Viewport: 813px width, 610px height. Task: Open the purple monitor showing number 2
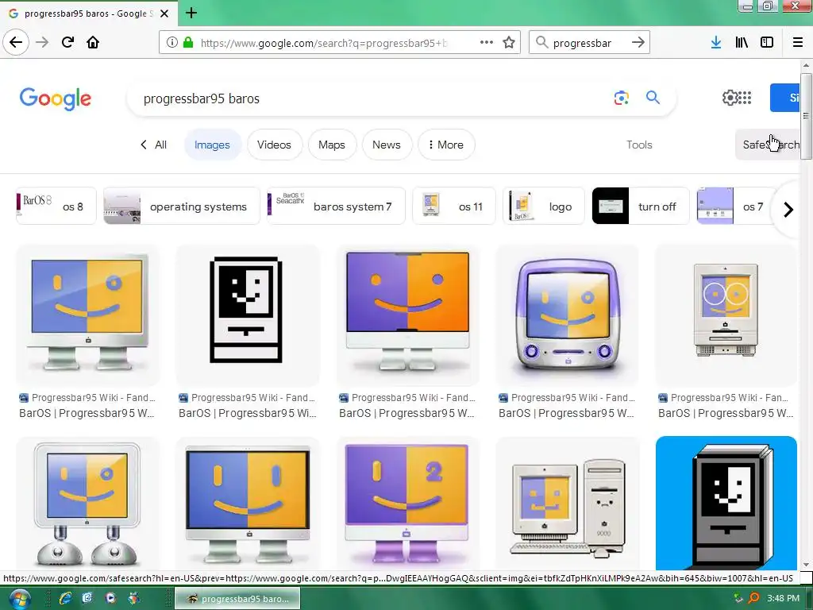click(407, 503)
